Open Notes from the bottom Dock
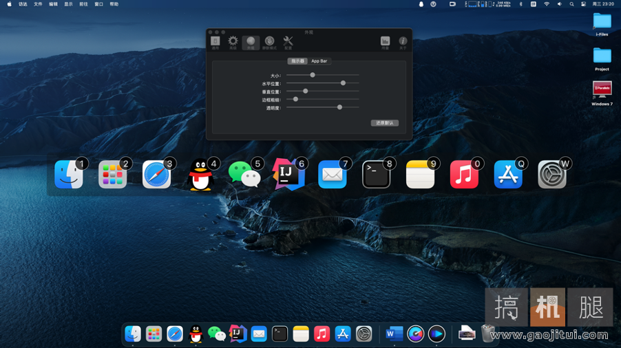This screenshot has width=621, height=348. click(x=301, y=334)
